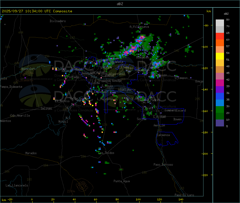Viewport: 240px width, 203px height.
Task: Click the 'Pampa_Diamante' map label
Action: (11, 87)
